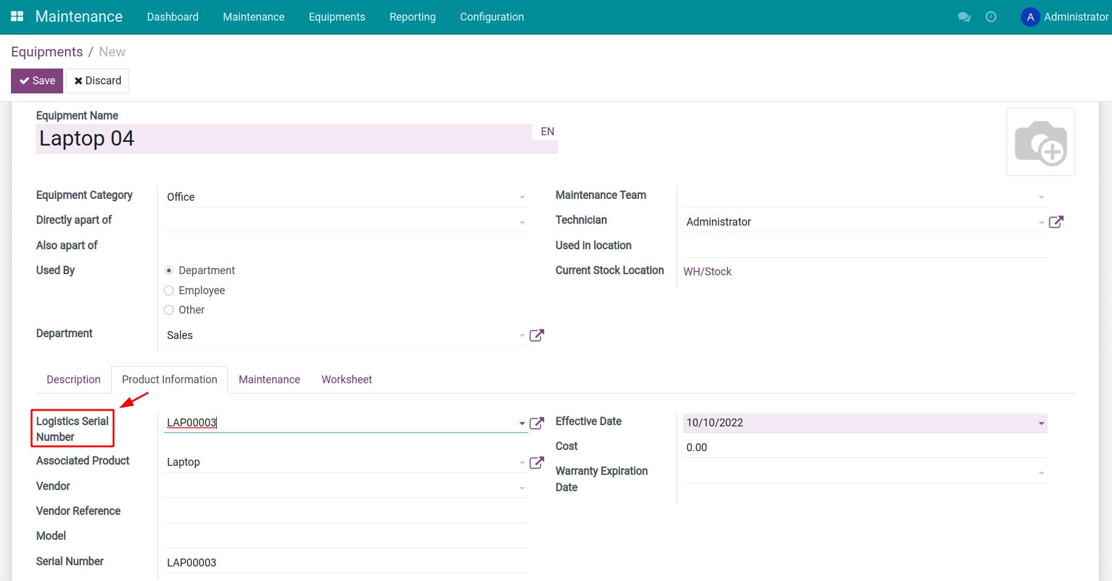The height and width of the screenshot is (581, 1112).
Task: Open LAP00003 serial via external link icon
Action: click(x=536, y=423)
